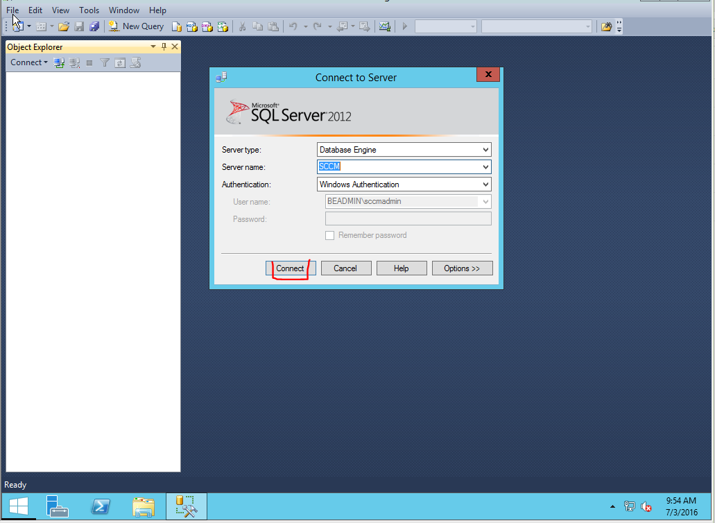Click the Refresh icon in Object Explorer

pos(120,63)
